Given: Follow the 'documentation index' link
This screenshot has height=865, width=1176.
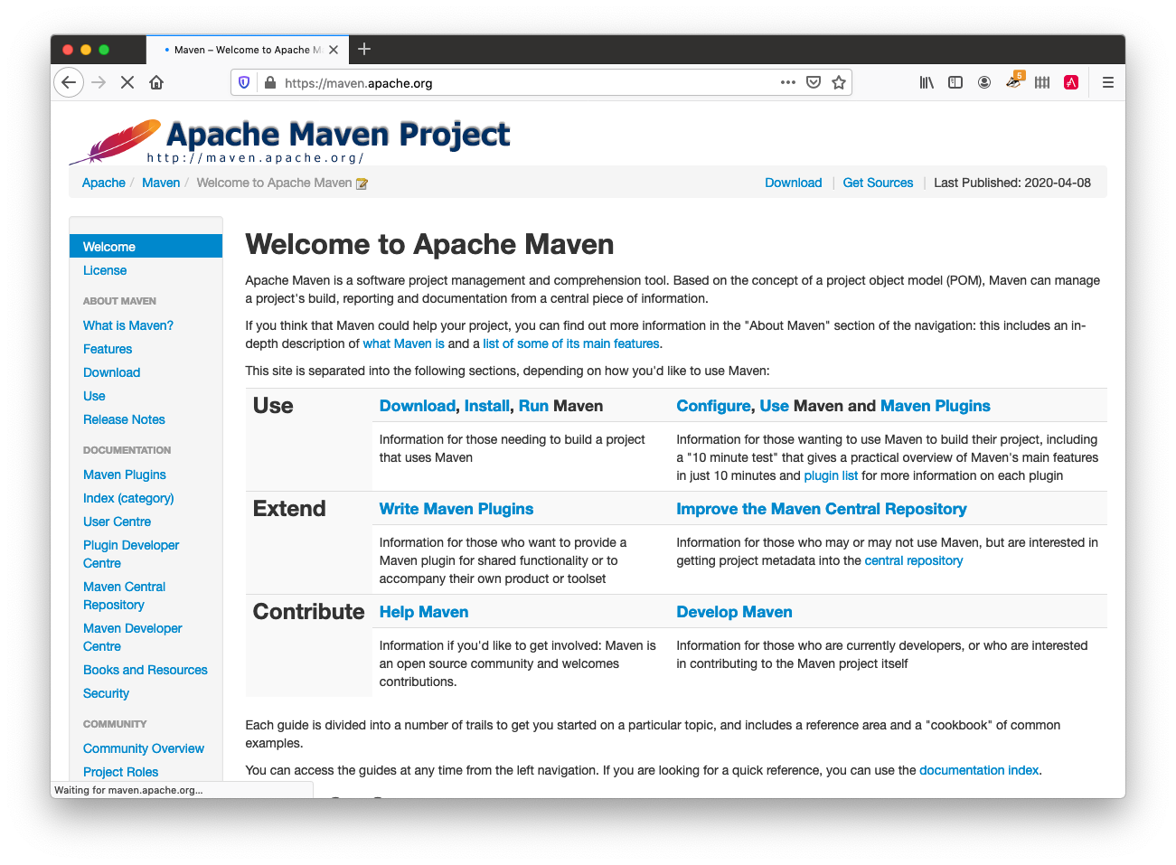Looking at the screenshot, I should (x=979, y=770).
